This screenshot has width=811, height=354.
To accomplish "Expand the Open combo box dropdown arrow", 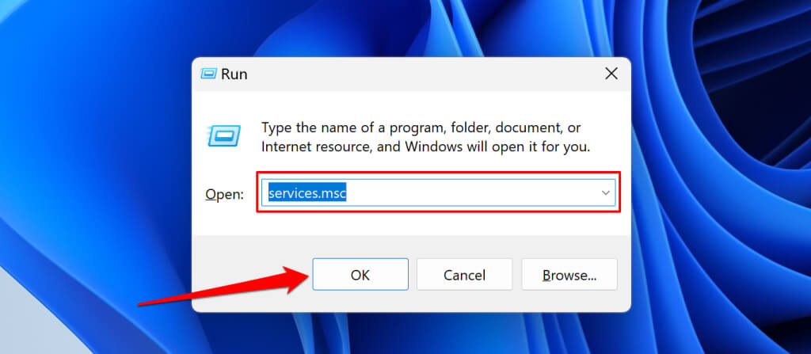I will [605, 193].
